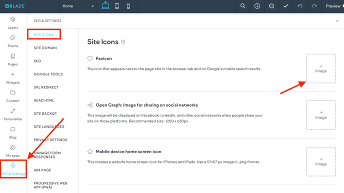Image resolution: width=344 pixels, height=193 pixels.
Task: Open the comments bubble icon
Action: pos(271,6)
